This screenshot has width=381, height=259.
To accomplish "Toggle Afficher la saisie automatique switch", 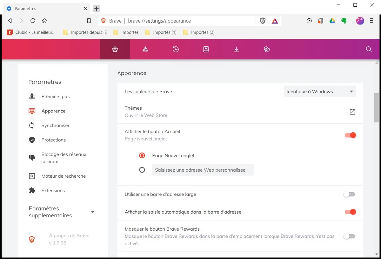I will (x=350, y=212).
